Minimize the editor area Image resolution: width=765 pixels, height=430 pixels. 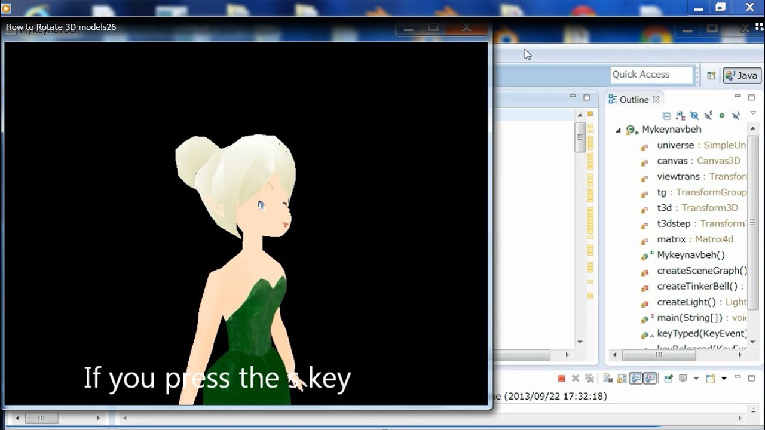[x=573, y=97]
